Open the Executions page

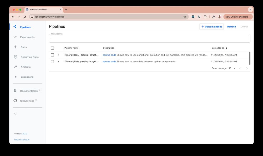click(27, 77)
